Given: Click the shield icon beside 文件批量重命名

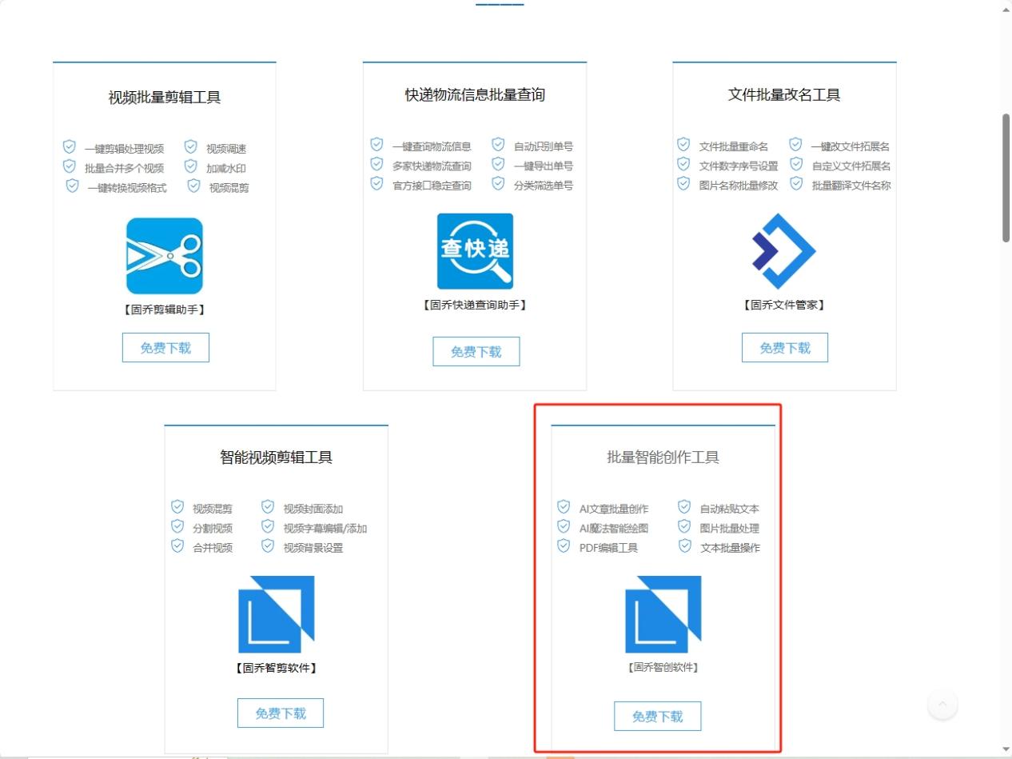Looking at the screenshot, I should (683, 146).
